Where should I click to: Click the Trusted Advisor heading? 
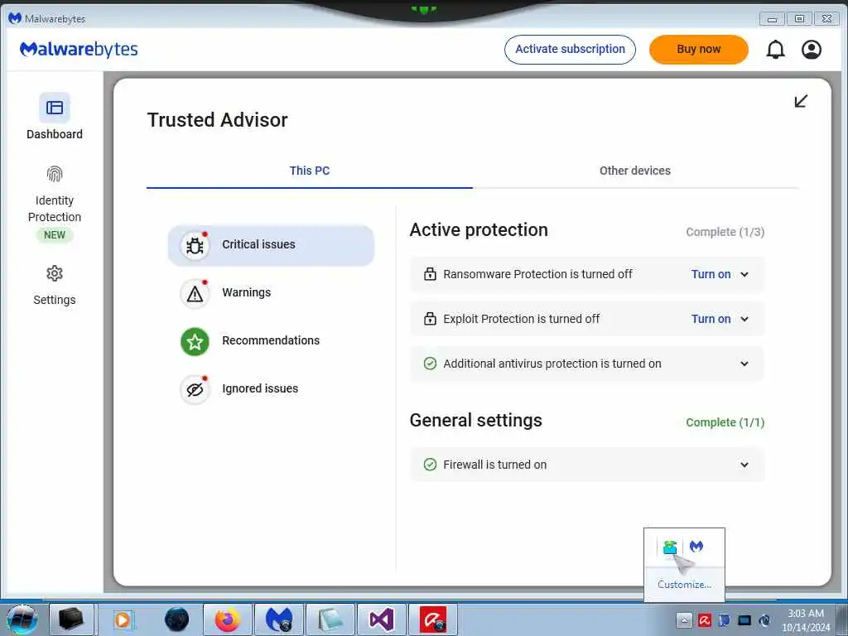coord(218,120)
